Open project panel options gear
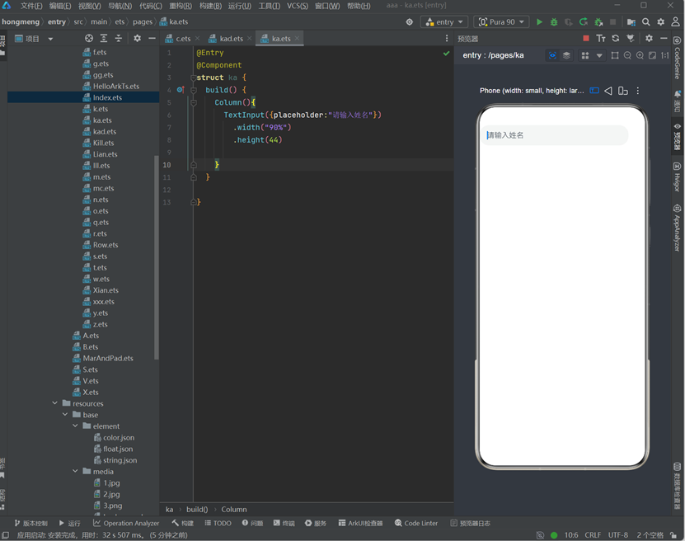 (x=137, y=39)
